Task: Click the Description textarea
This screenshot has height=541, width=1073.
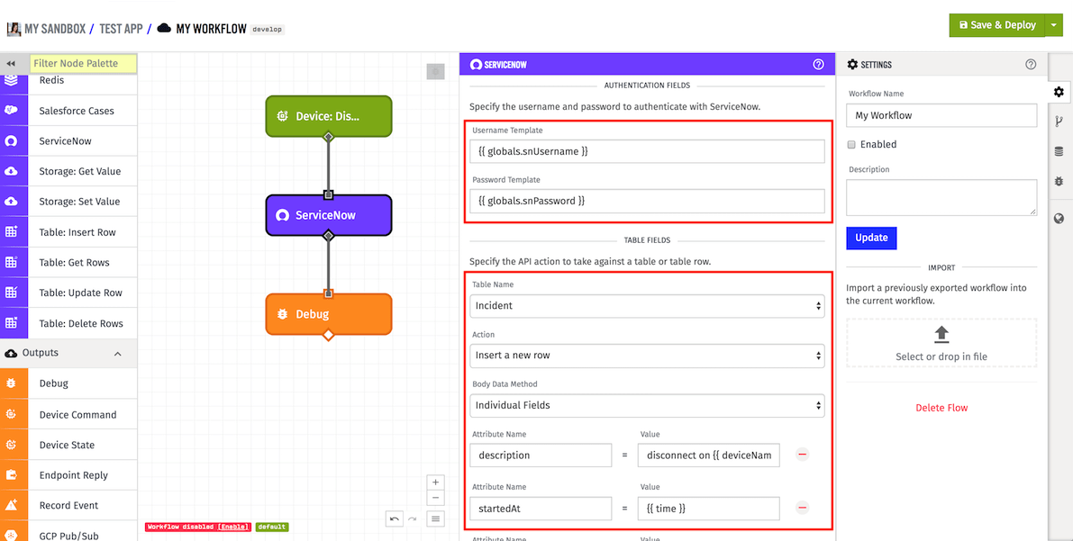Action: coord(941,198)
